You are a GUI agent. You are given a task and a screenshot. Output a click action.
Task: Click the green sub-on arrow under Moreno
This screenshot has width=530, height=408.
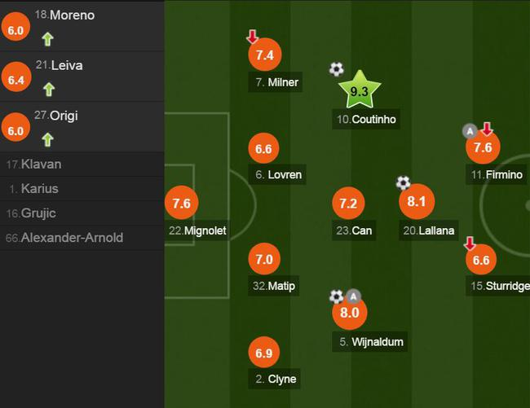(x=47, y=37)
